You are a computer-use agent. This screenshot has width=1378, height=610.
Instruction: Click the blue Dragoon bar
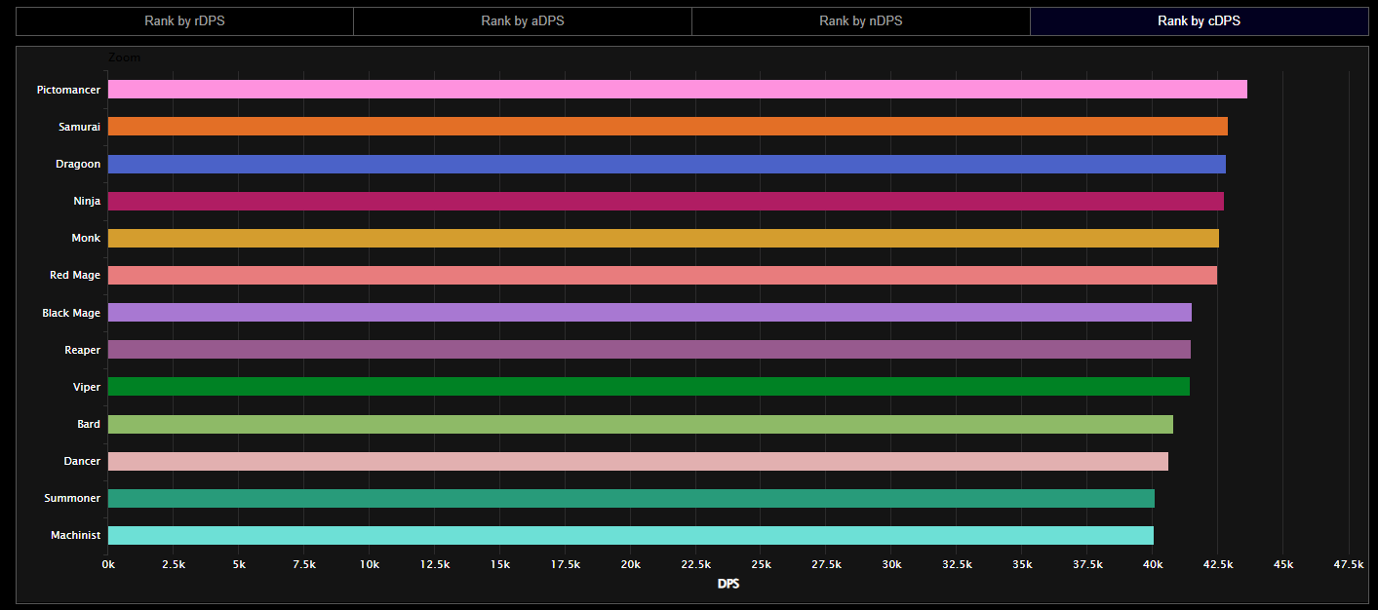click(x=667, y=164)
